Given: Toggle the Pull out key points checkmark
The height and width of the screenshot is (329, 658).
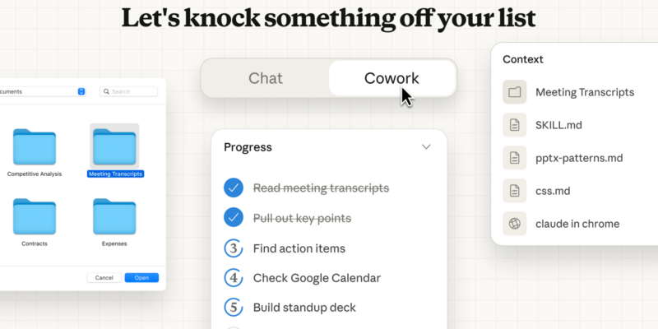Looking at the screenshot, I should point(234,218).
